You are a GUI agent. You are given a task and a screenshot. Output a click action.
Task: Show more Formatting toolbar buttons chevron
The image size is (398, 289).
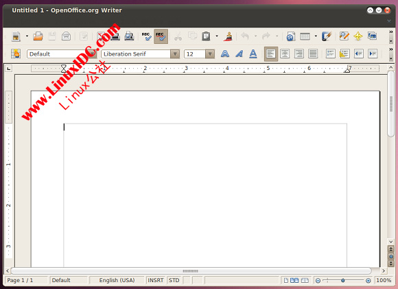tap(391, 49)
